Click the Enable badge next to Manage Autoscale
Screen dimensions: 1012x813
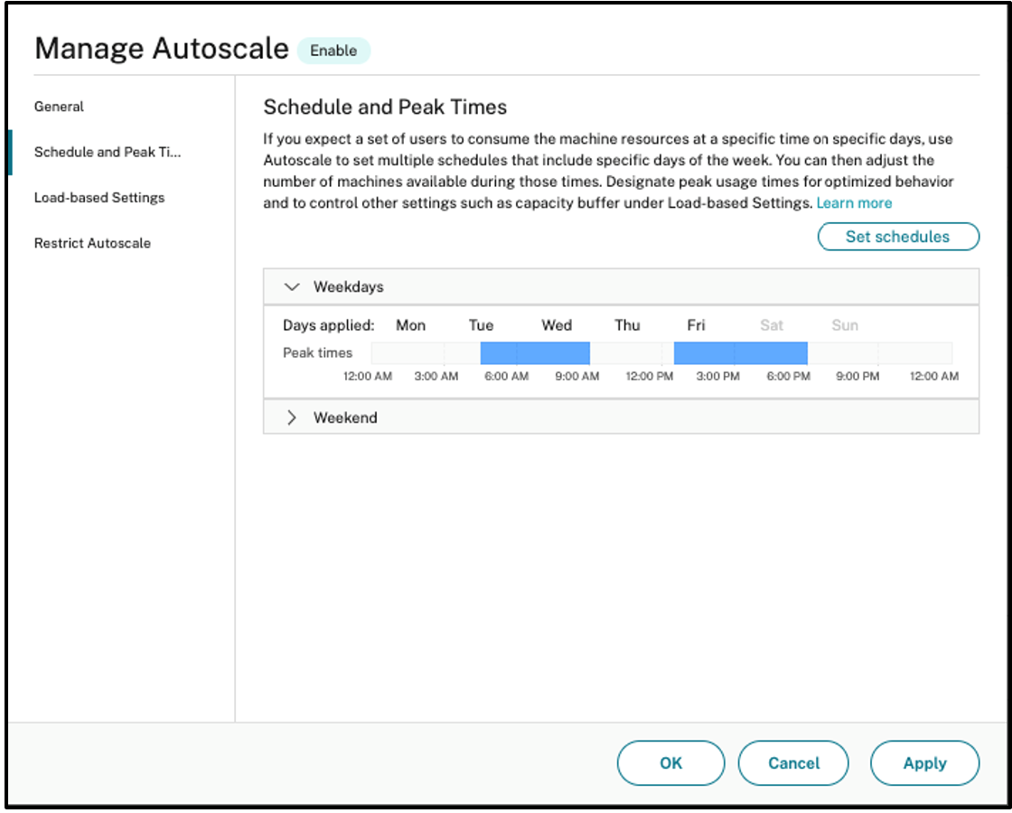click(334, 51)
